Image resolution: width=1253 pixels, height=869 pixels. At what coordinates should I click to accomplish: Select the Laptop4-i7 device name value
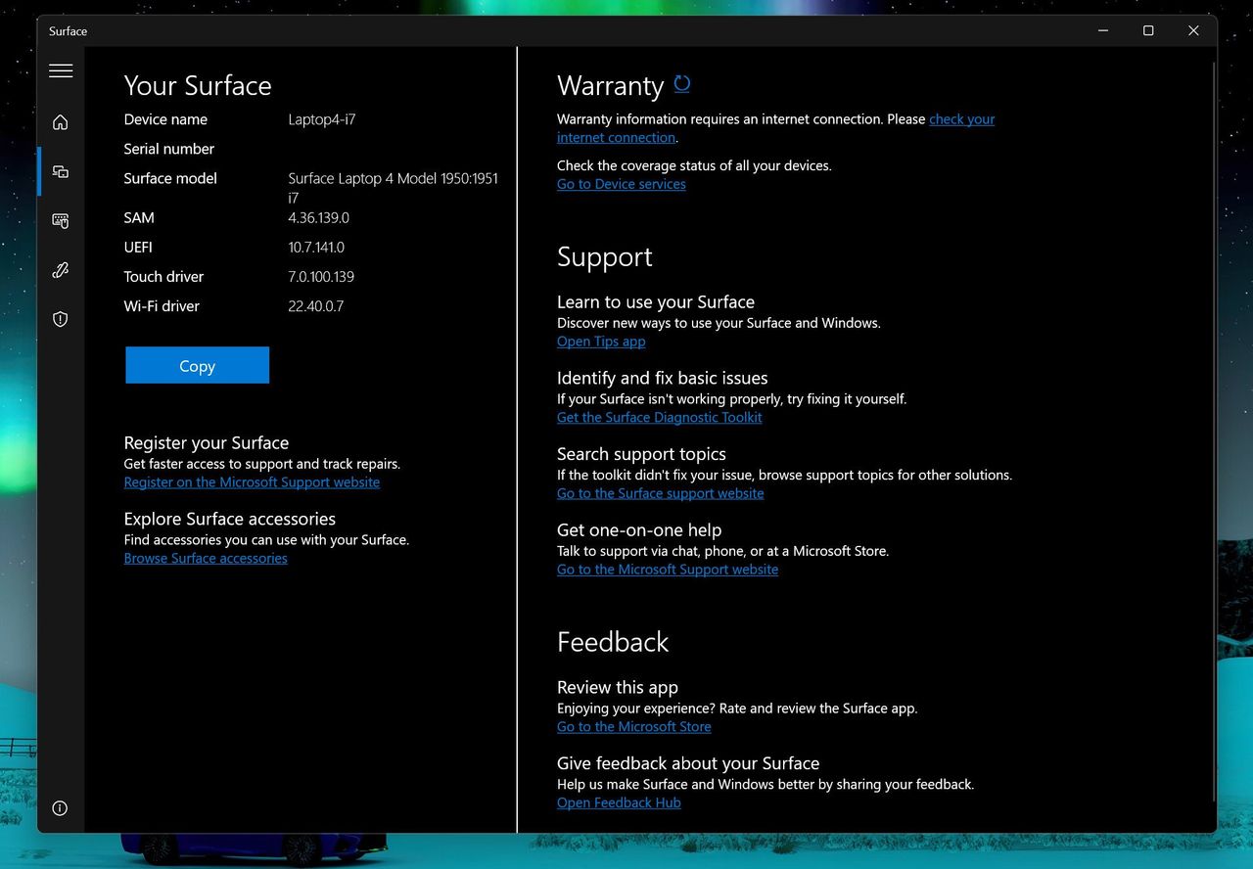click(322, 119)
